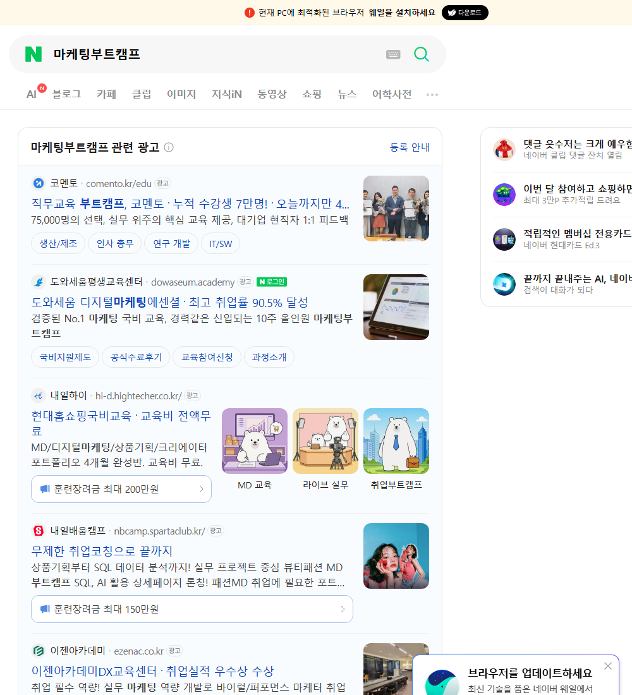632x695 pixels.
Task: Open the comento.kr/edu URL link
Action: point(119,183)
